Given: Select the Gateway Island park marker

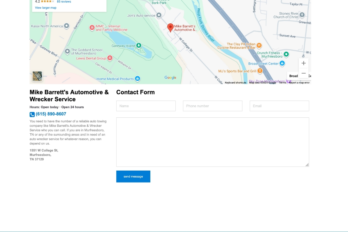Looking at the screenshot, I should (x=139, y=45).
